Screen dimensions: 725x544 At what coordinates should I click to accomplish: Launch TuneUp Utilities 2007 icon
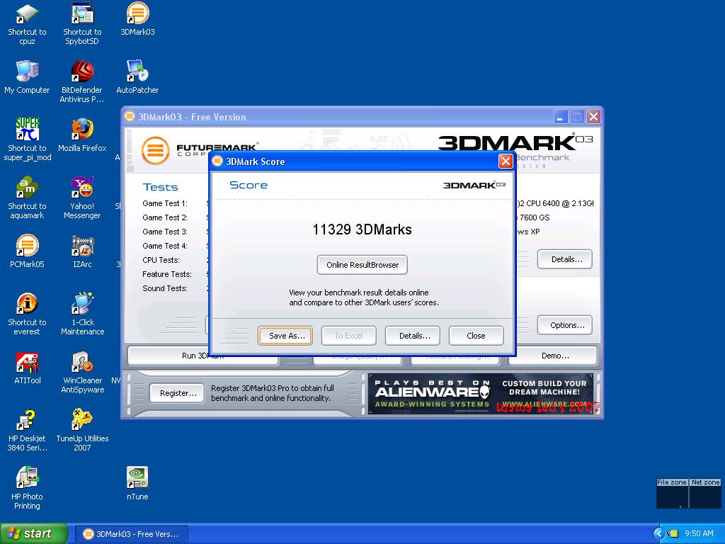click(x=82, y=430)
